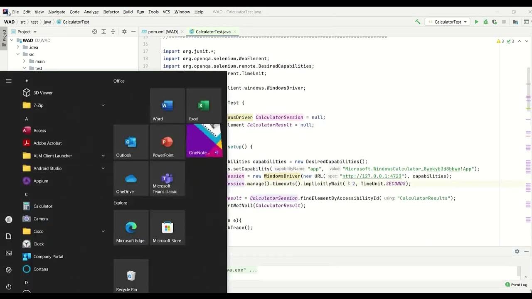Open Project panel settings gear
Image resolution: width=532 pixels, height=299 pixels.
click(x=124, y=32)
